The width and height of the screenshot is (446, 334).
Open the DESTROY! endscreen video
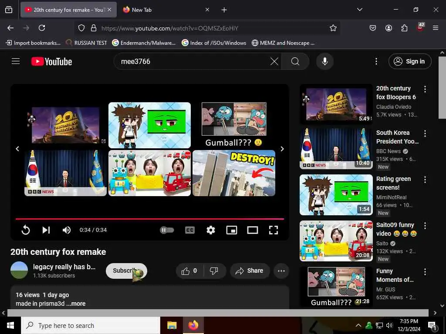(x=234, y=173)
